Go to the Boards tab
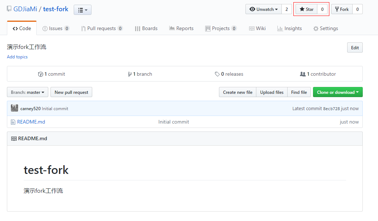The width and height of the screenshot is (378, 221). [x=146, y=29]
